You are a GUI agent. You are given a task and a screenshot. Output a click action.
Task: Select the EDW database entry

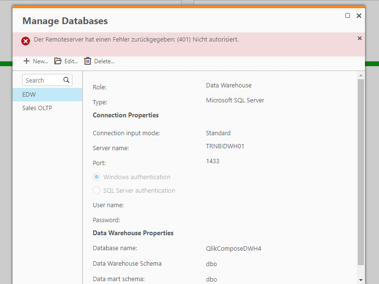tap(47, 95)
